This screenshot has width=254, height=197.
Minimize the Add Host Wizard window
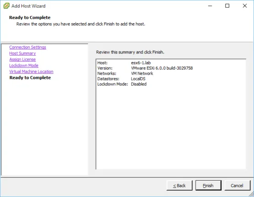[x=210, y=6]
